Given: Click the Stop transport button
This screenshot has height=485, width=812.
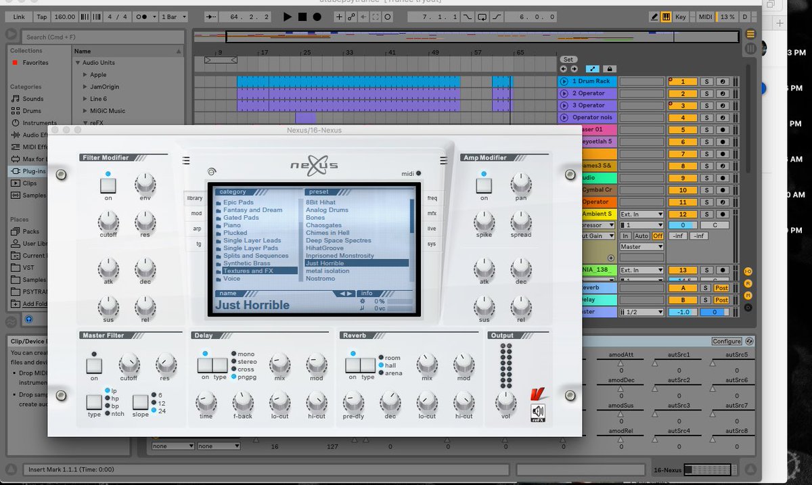Looking at the screenshot, I should click(x=302, y=16).
